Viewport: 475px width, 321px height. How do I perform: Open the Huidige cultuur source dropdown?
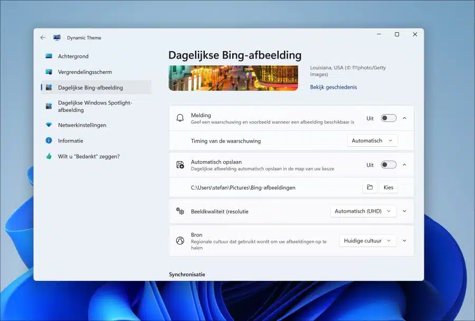pyautogui.click(x=367, y=241)
